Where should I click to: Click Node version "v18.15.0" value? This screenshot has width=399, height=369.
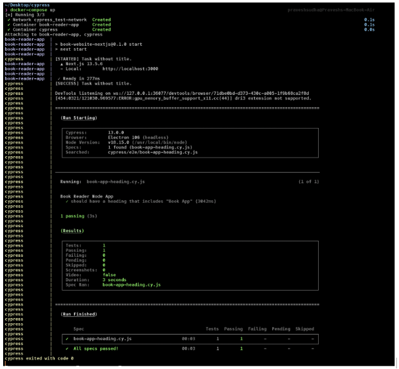tap(119, 142)
